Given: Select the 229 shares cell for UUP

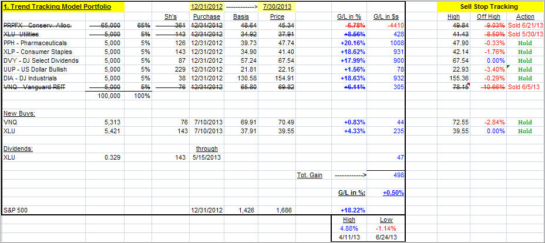Looking at the screenshot, I should pyautogui.click(x=170, y=69).
